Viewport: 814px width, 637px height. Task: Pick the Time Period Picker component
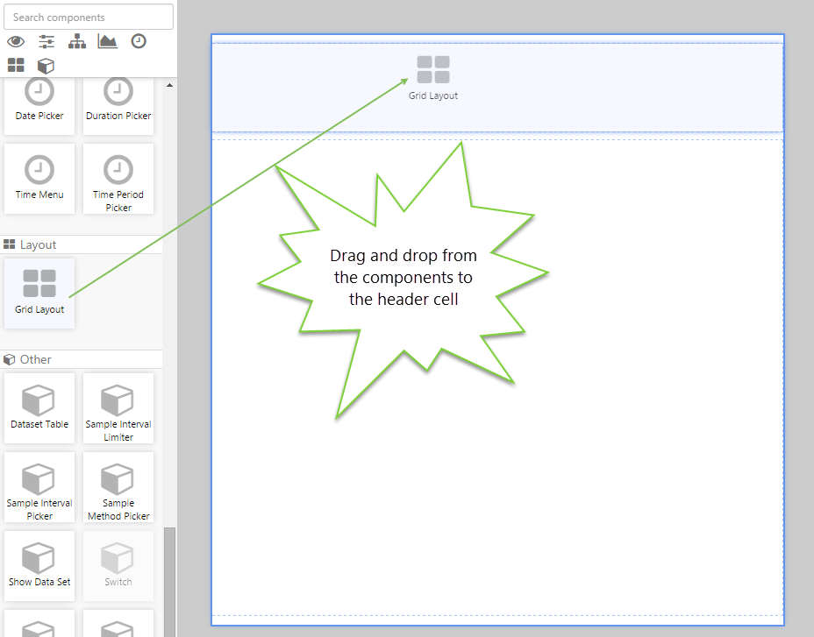click(118, 178)
